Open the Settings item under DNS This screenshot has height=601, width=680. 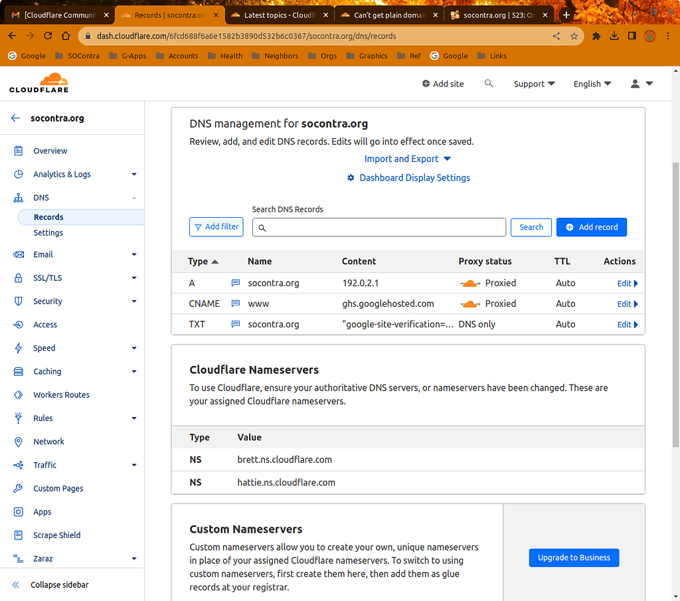point(48,233)
